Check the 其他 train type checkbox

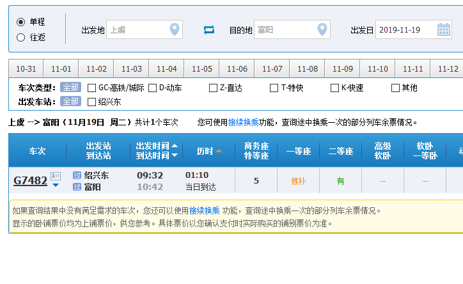click(x=395, y=88)
